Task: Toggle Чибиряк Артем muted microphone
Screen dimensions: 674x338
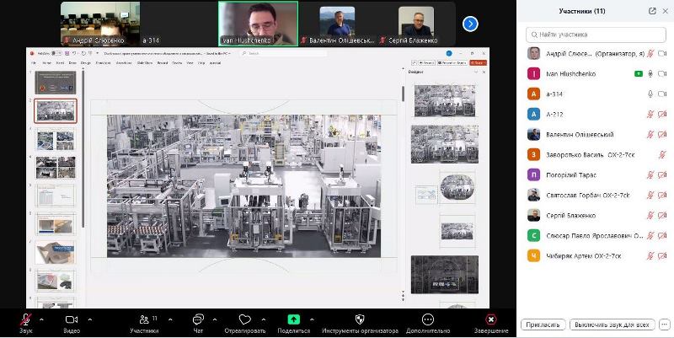Action: (x=650, y=255)
